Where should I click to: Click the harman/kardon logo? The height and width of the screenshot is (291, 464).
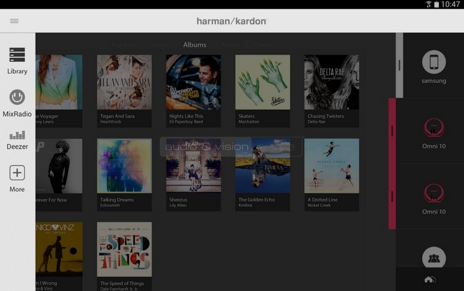coord(232,21)
